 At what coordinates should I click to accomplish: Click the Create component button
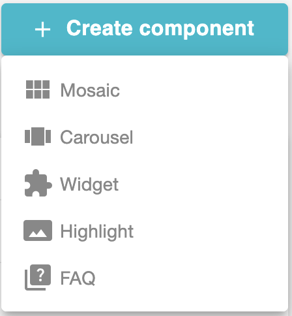tap(145, 29)
